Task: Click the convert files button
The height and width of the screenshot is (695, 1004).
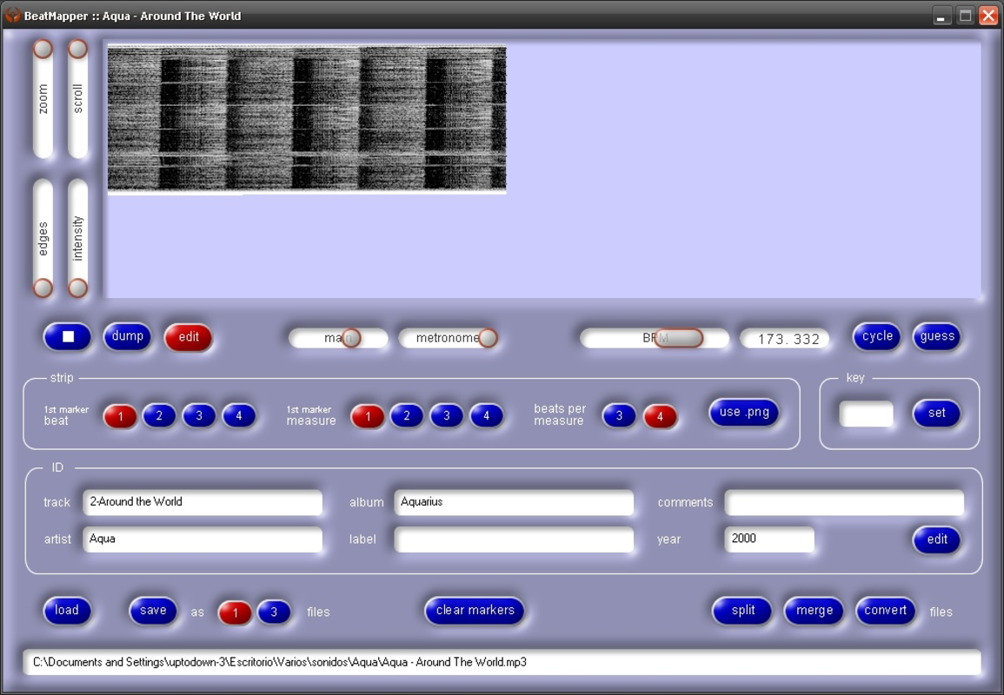Action: coord(885,611)
